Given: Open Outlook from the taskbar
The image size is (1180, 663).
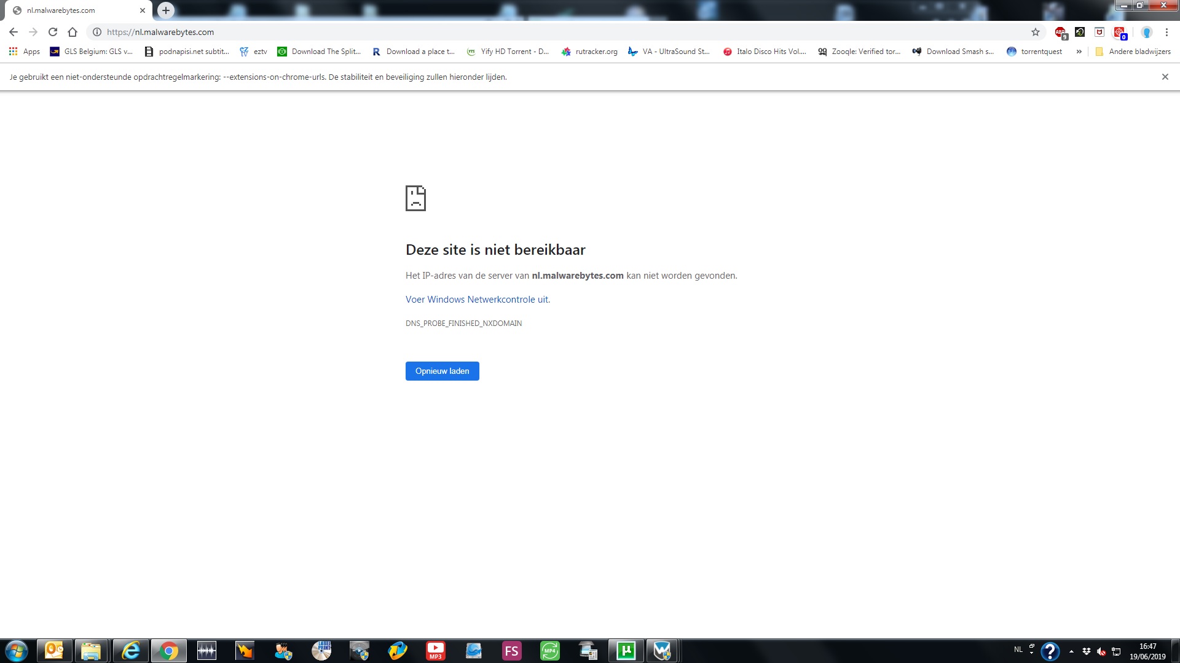Looking at the screenshot, I should (54, 651).
